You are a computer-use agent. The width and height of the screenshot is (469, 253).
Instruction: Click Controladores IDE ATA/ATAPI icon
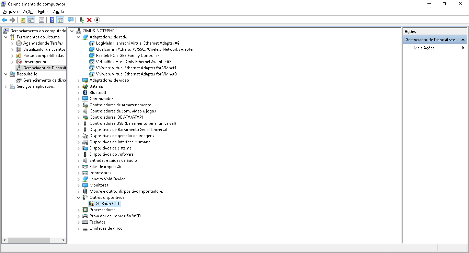click(x=85, y=117)
